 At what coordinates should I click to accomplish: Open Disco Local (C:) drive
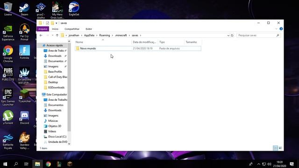point(57,137)
